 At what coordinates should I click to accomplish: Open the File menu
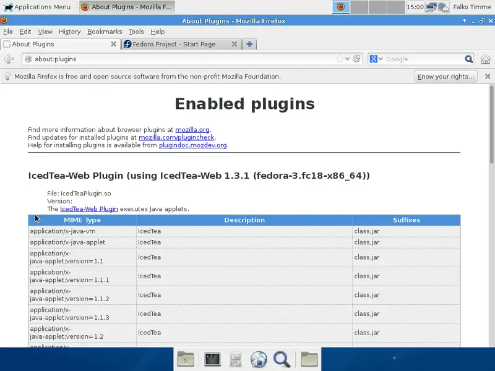click(8, 32)
